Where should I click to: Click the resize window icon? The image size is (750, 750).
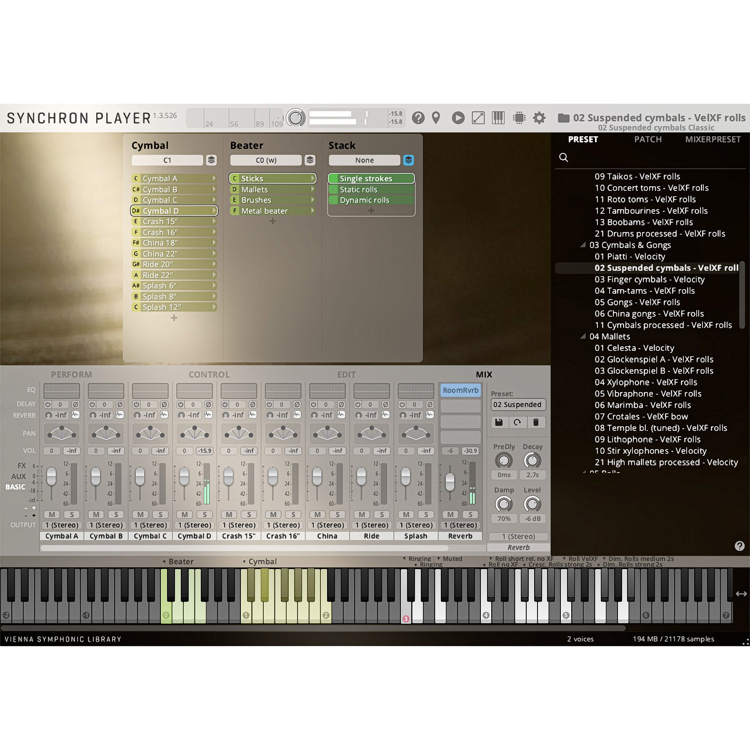pos(478,118)
